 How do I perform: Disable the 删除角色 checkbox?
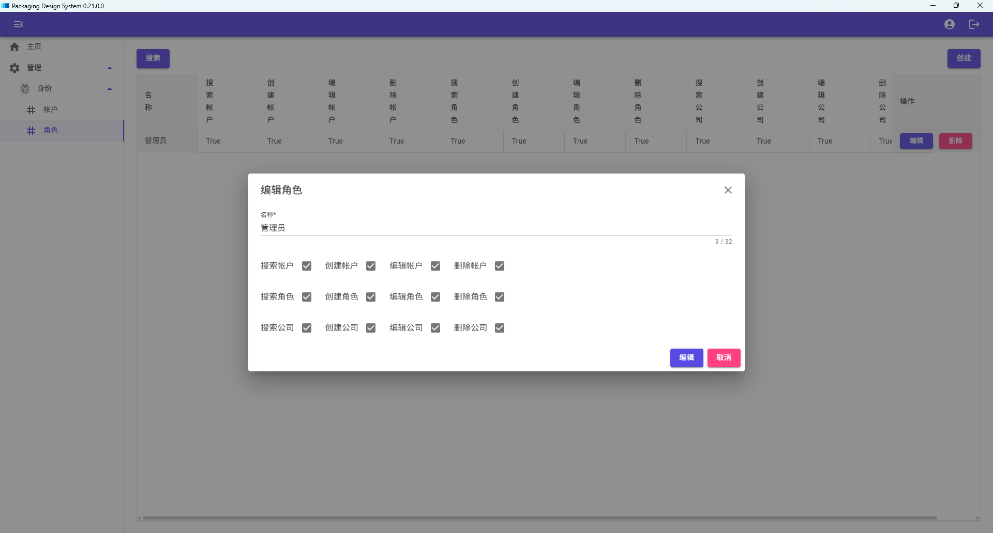(500, 297)
